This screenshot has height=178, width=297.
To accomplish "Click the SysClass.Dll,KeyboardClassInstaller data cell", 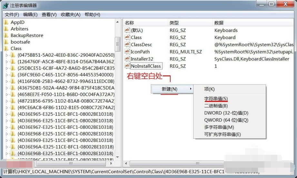I will click(x=252, y=59).
